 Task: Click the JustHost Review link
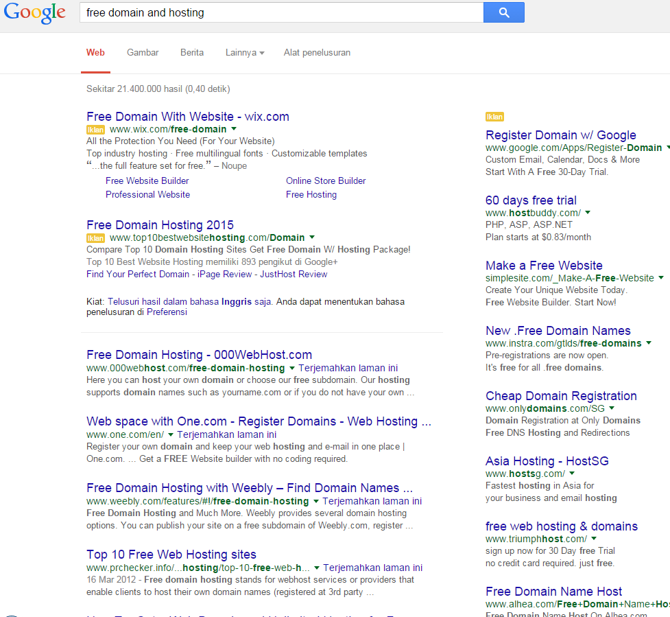click(x=294, y=274)
